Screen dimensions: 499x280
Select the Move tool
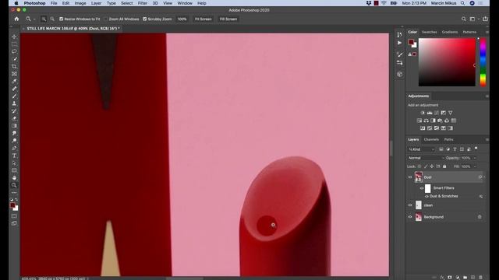click(14, 37)
